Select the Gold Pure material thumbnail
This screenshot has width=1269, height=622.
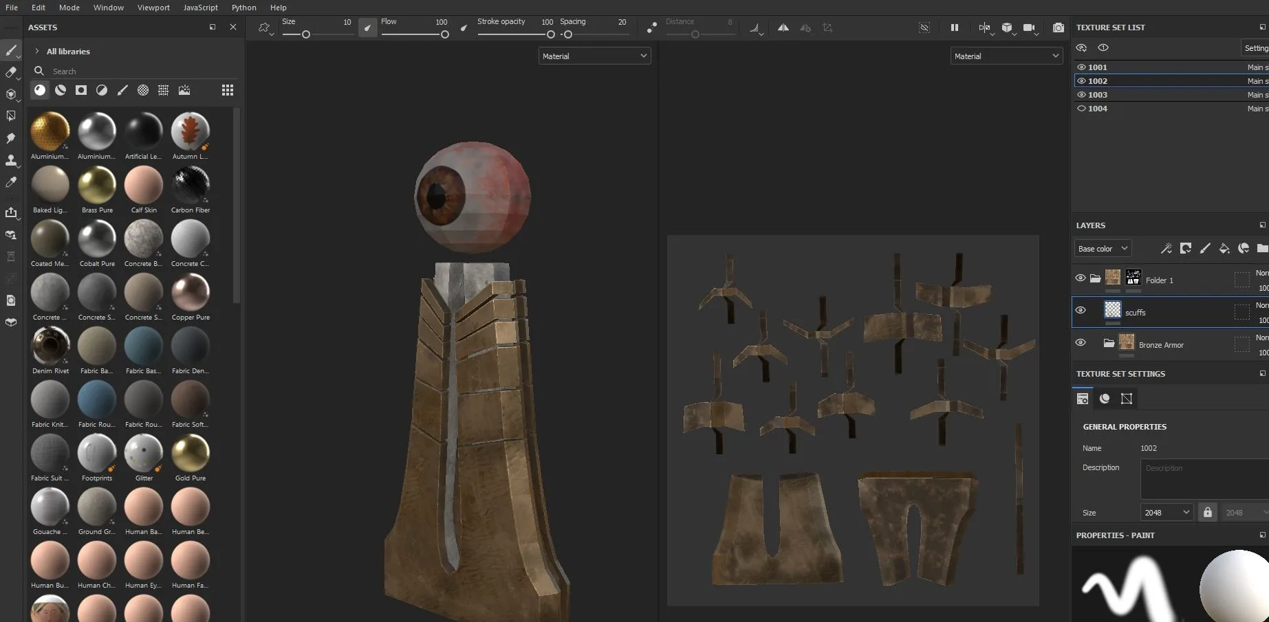click(191, 453)
